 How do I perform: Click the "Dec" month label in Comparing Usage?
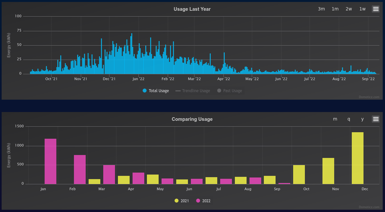pos(365,189)
